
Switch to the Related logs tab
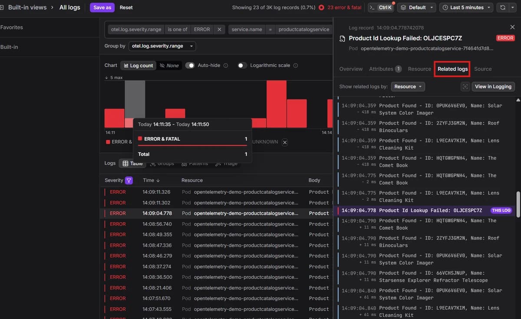452,69
